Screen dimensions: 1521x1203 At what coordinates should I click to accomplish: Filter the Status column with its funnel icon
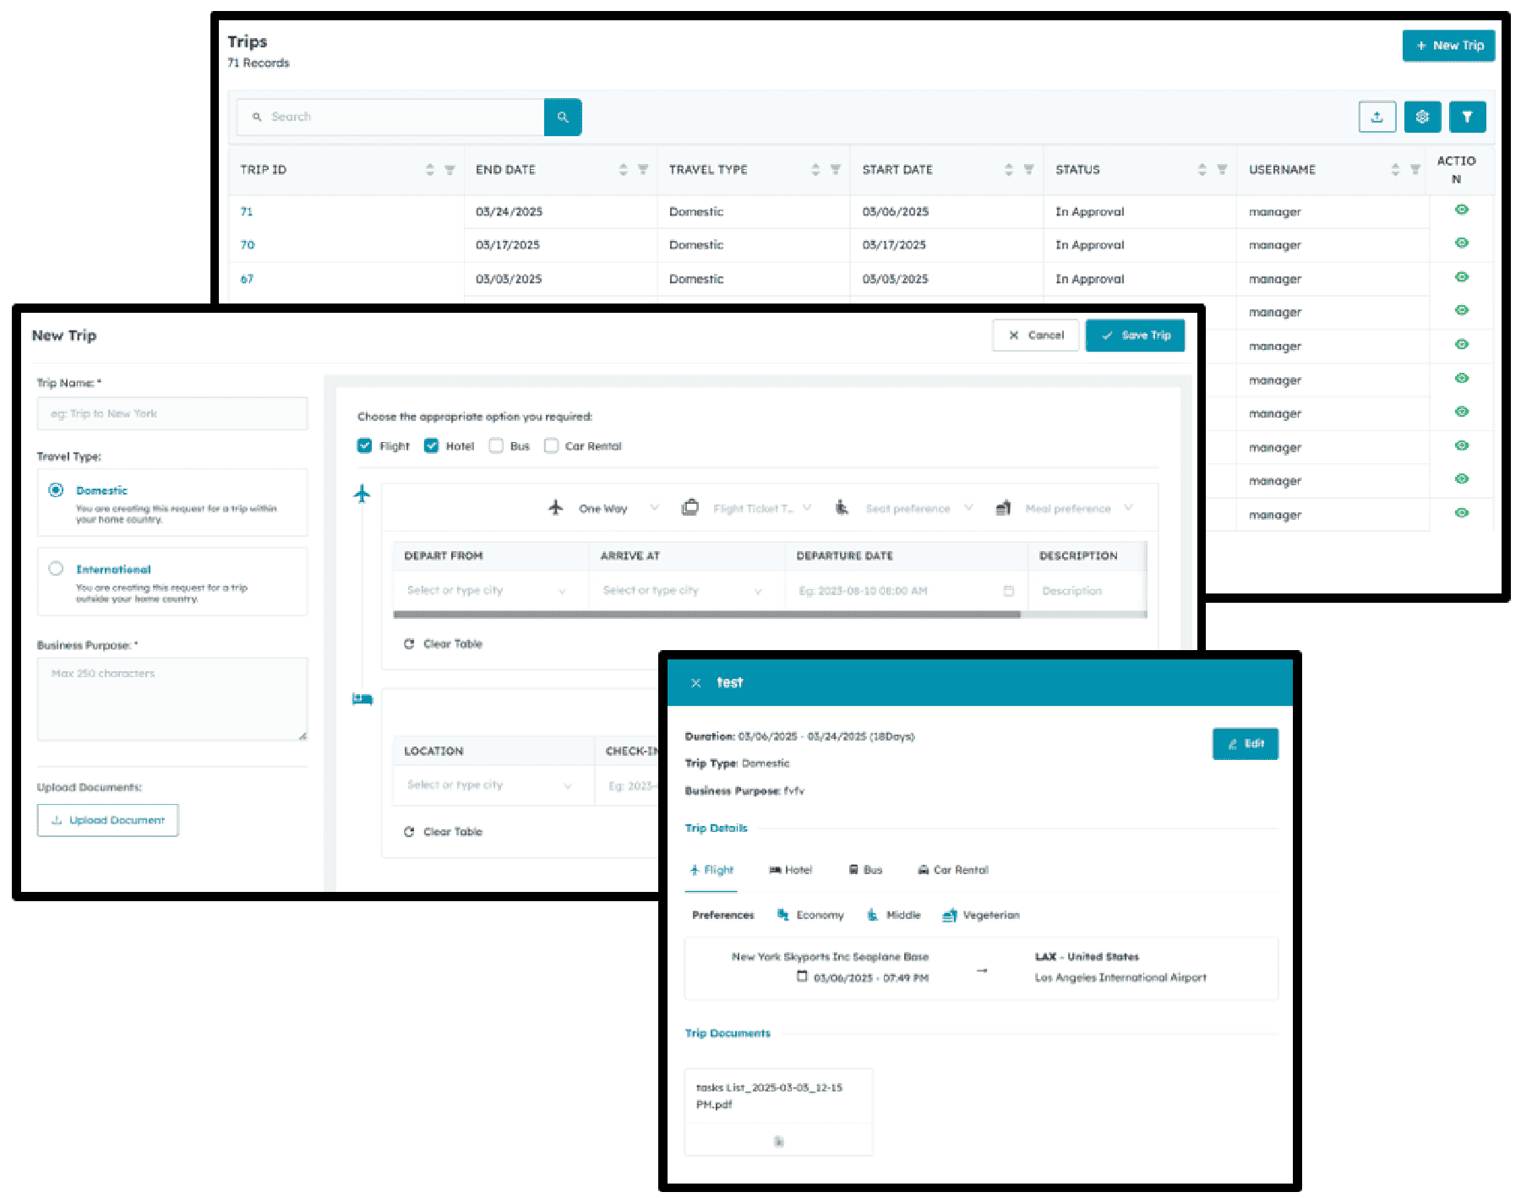(x=1222, y=170)
